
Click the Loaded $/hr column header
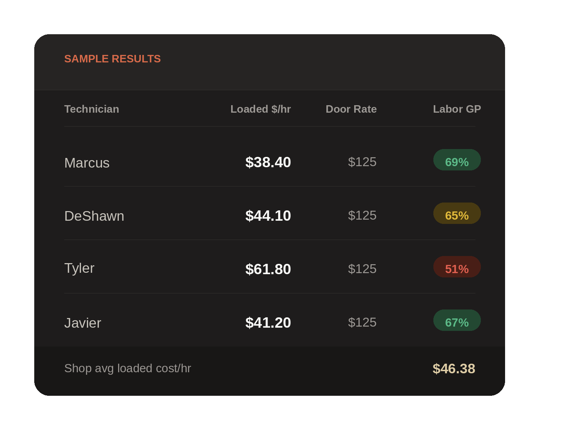click(261, 109)
